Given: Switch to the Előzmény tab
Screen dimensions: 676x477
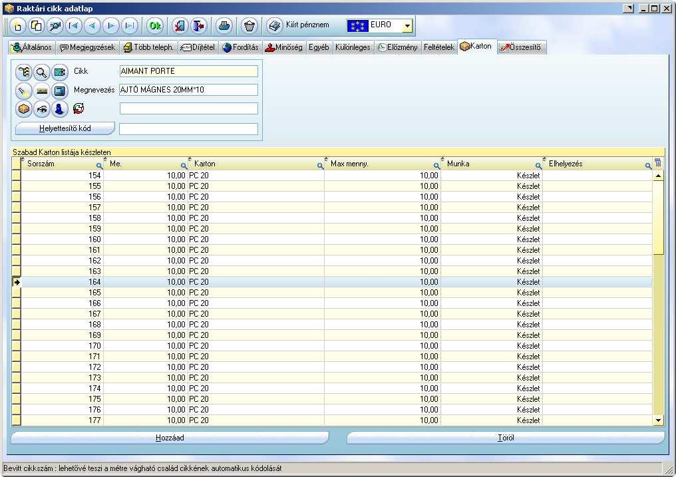Looking at the screenshot, I should click(x=397, y=47).
